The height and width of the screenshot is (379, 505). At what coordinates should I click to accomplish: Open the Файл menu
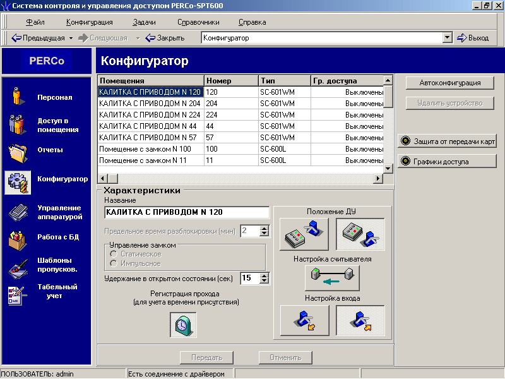click(35, 22)
